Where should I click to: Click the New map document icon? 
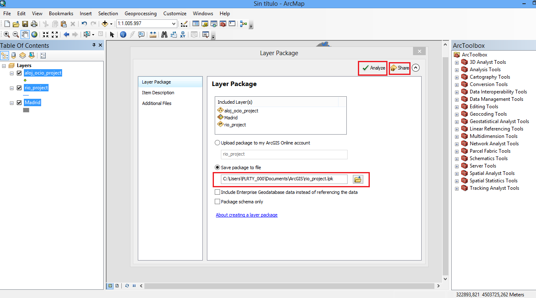(x=7, y=24)
